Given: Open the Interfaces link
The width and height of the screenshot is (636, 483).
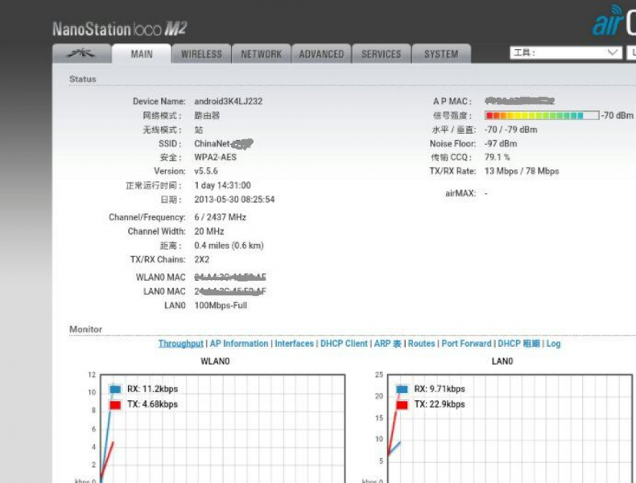Looking at the screenshot, I should (294, 344).
